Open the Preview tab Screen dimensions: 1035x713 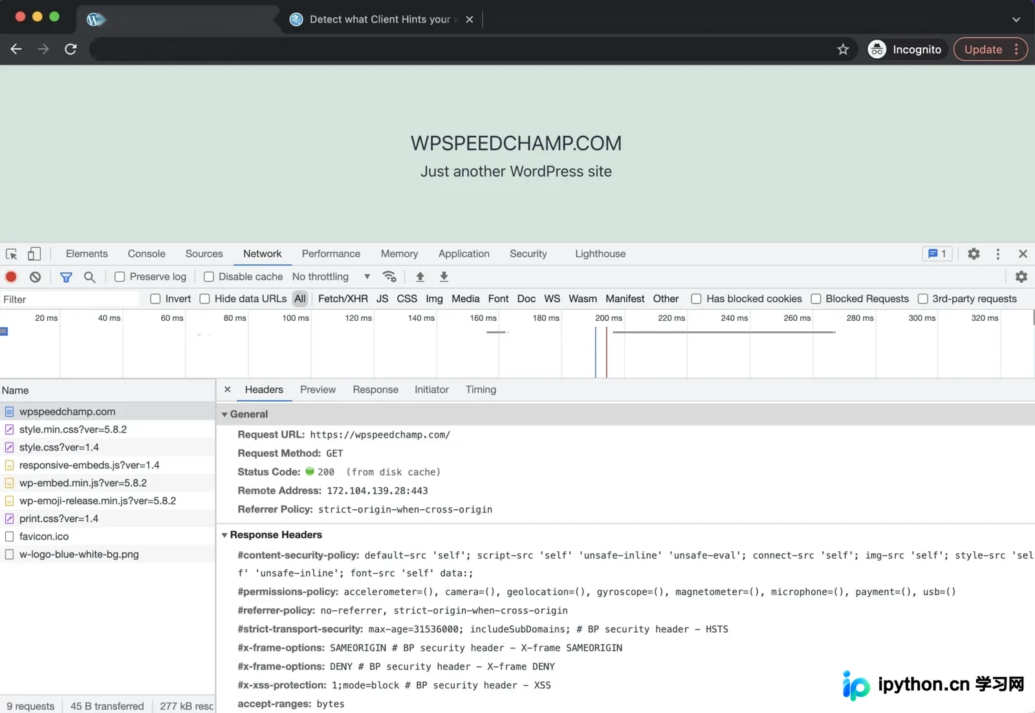[318, 389]
